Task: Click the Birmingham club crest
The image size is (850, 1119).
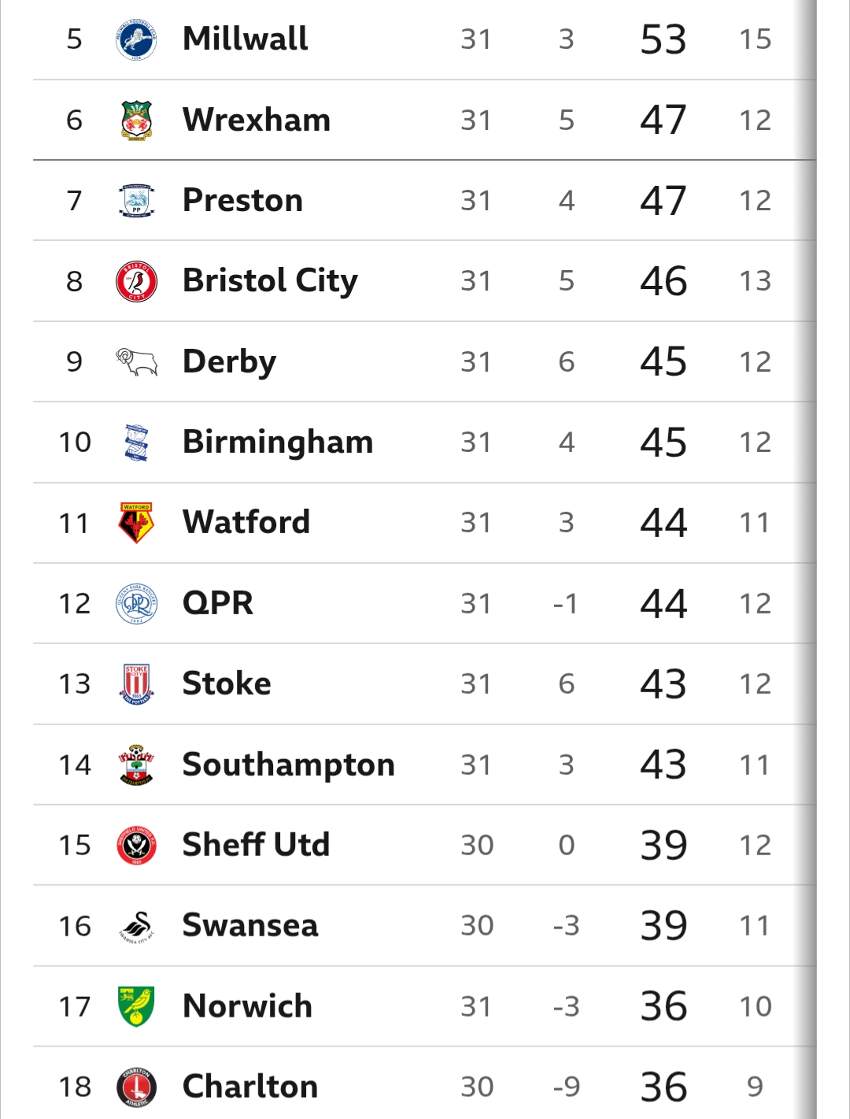Action: coord(136,443)
